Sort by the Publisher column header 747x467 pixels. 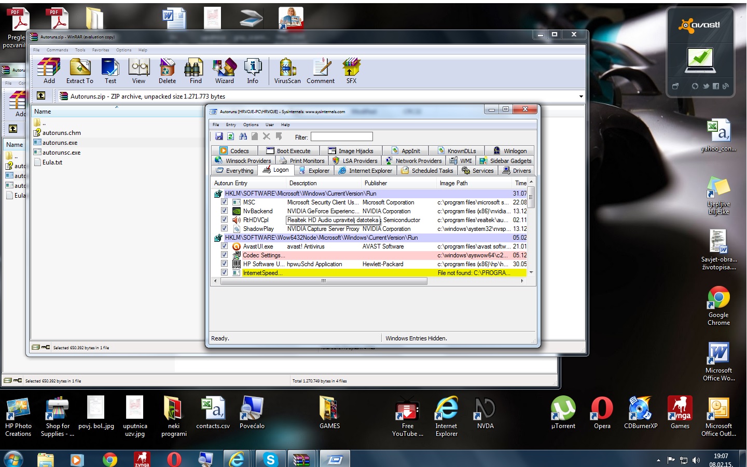(376, 183)
